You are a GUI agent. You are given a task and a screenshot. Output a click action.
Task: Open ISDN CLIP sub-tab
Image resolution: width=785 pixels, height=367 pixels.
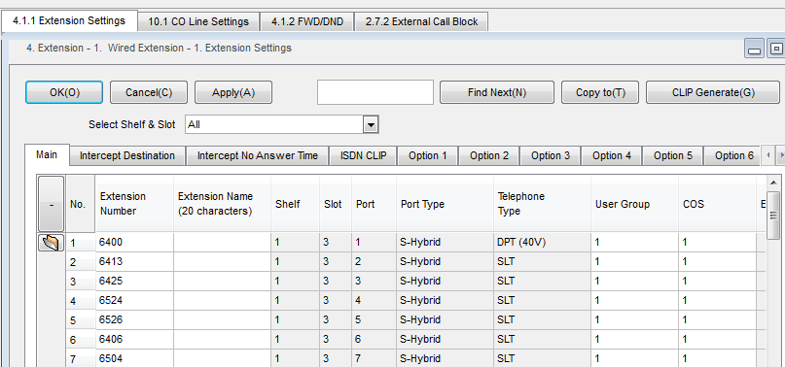[x=364, y=155]
